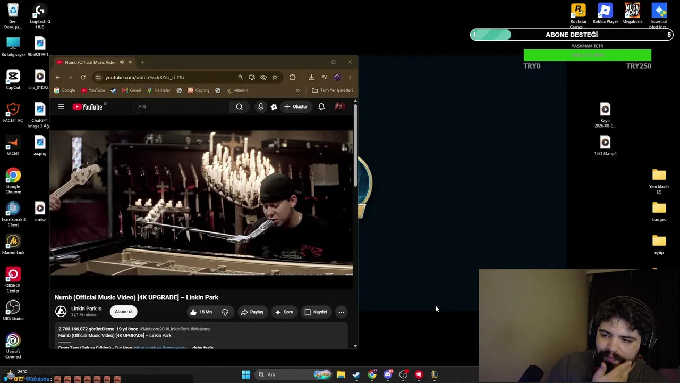This screenshot has height=383, width=680.
Task: Bookmark this page with the star
Action: coord(275,77)
